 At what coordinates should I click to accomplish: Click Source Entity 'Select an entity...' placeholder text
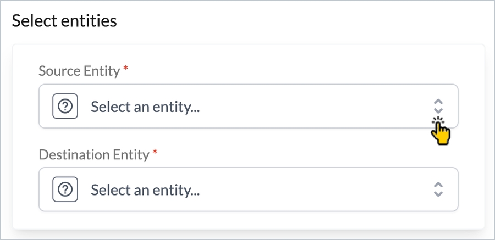click(x=145, y=106)
